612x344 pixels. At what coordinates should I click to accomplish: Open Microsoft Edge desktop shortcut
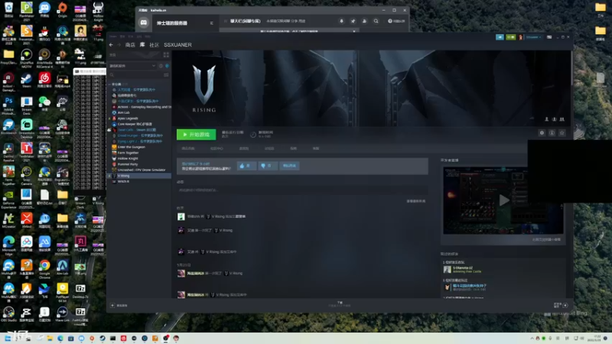[8, 245]
